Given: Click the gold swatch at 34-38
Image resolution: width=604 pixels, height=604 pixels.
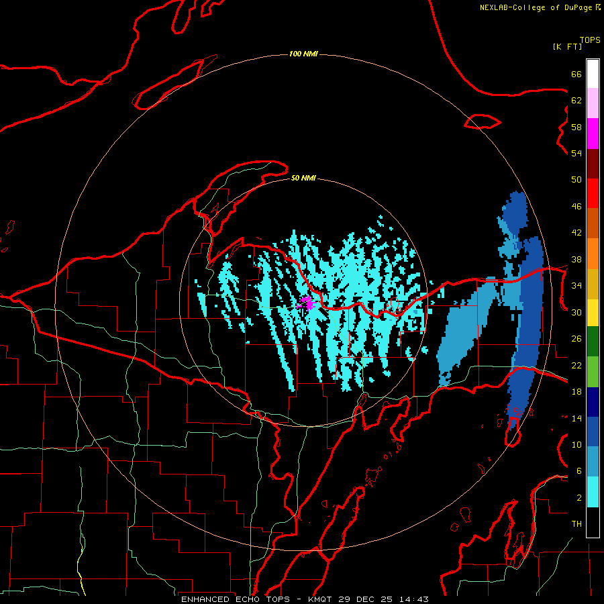Looking at the screenshot, I should tap(593, 285).
